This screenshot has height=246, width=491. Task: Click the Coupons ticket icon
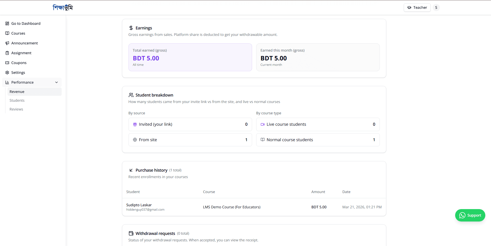(x=7, y=63)
